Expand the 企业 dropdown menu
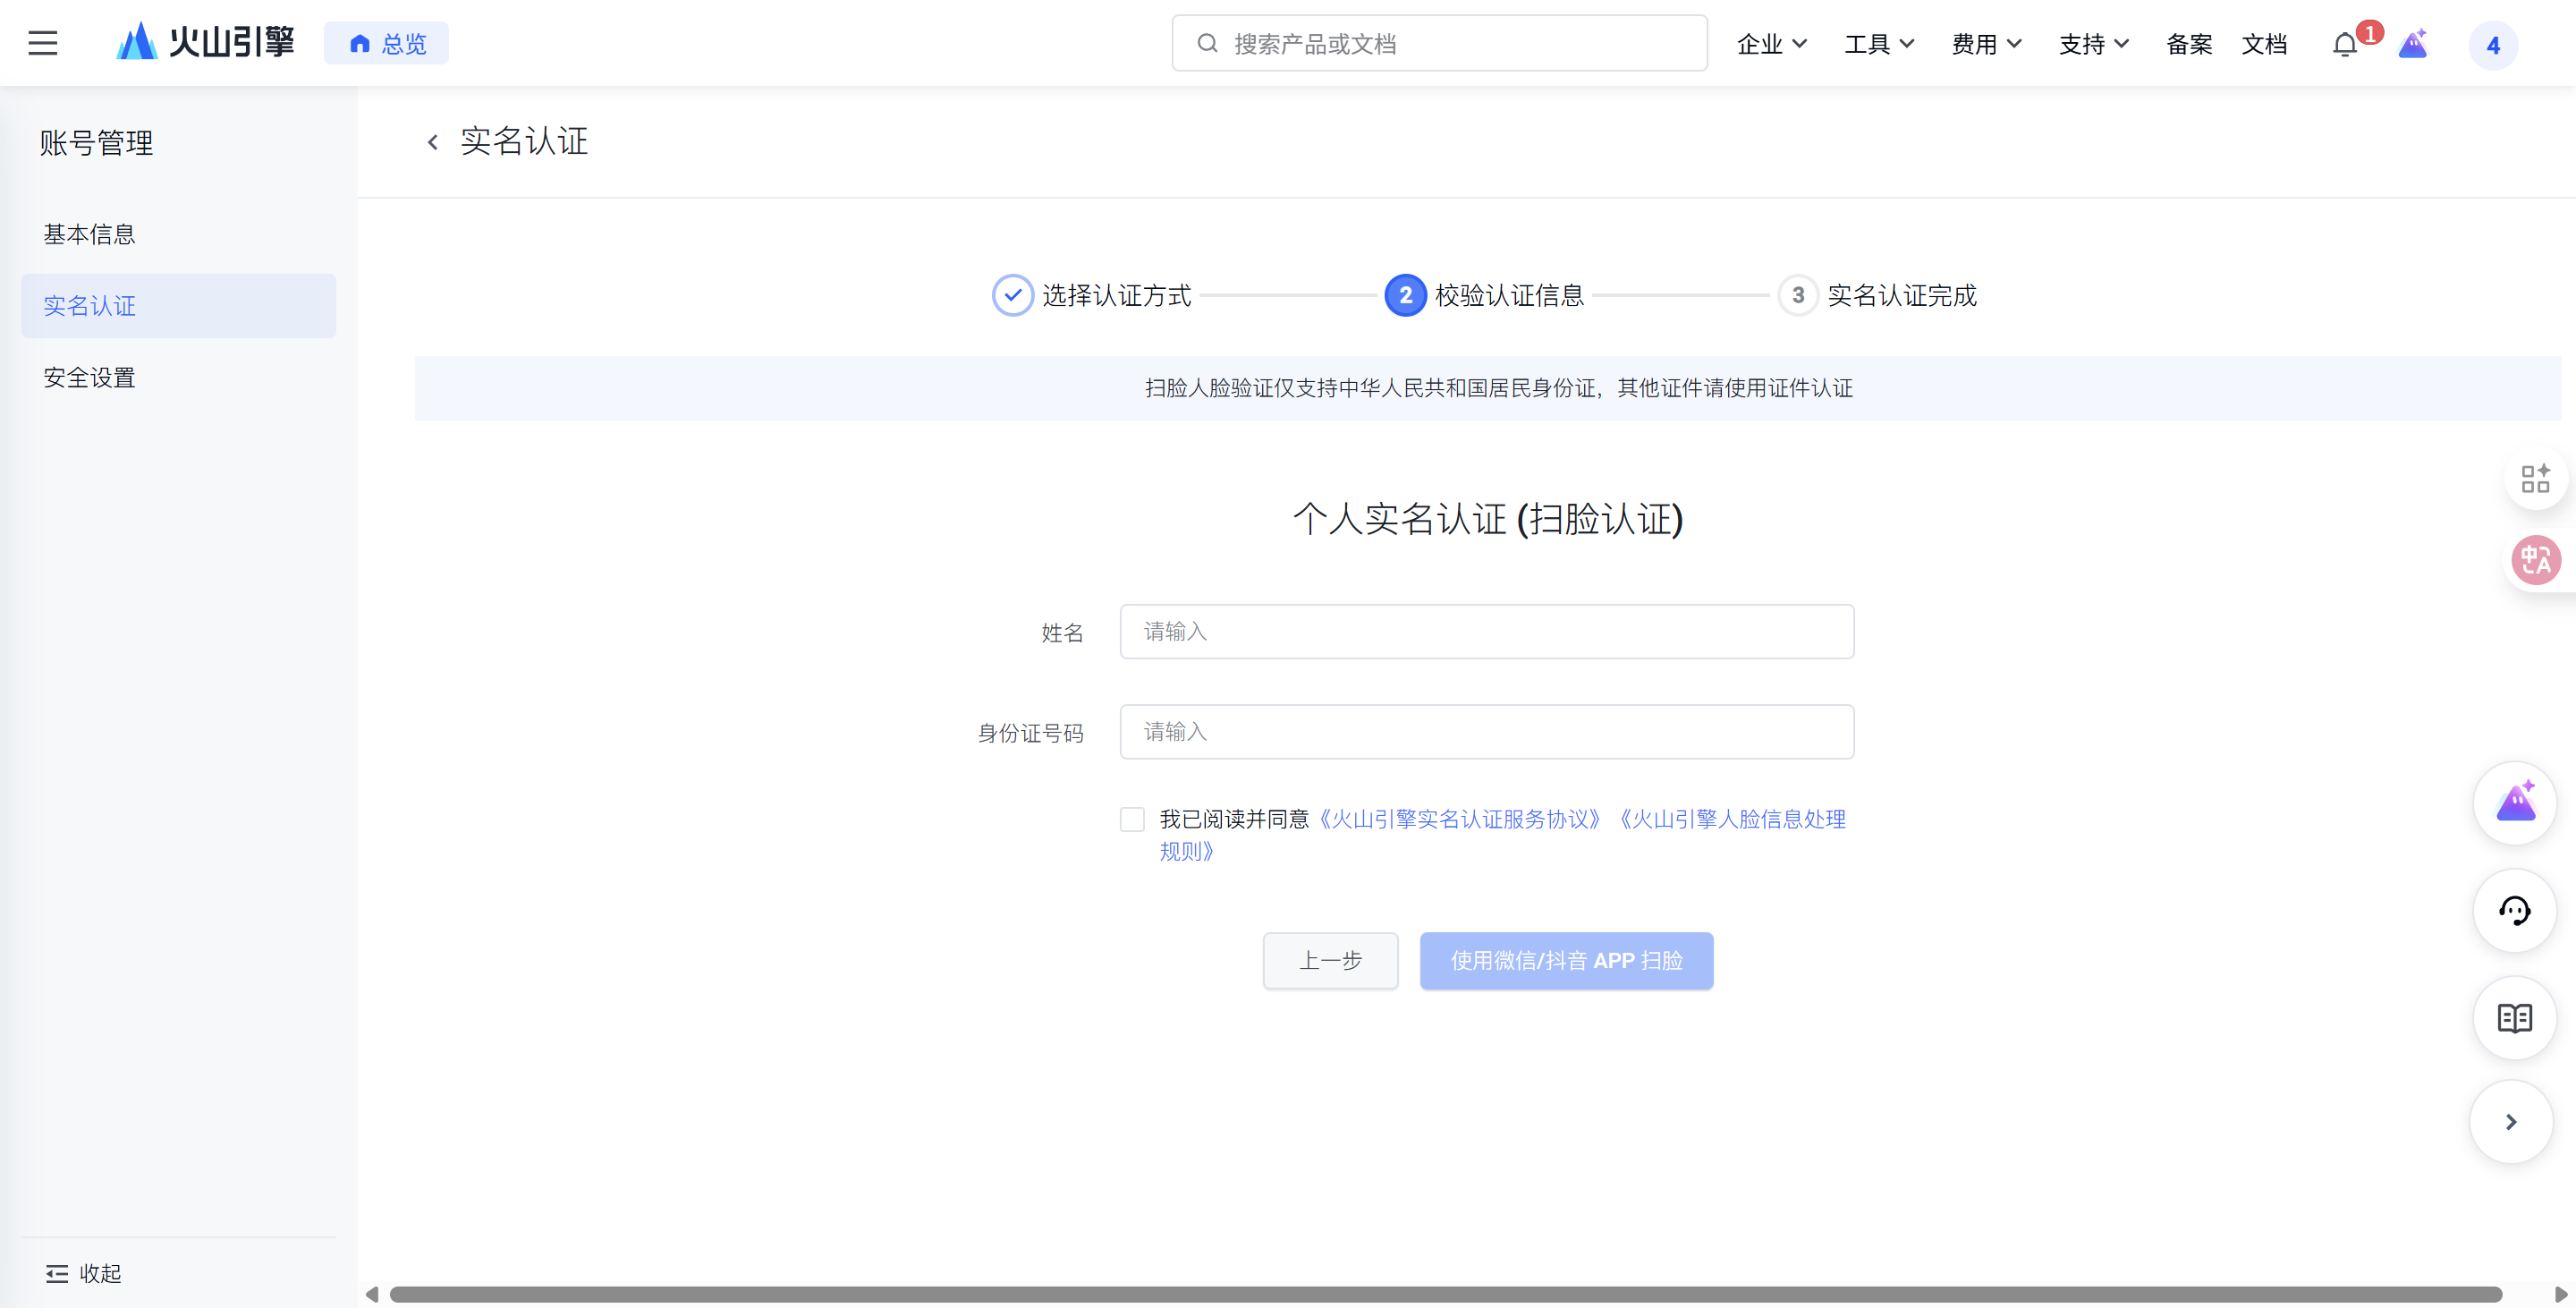2576x1308 pixels. pos(1771,44)
